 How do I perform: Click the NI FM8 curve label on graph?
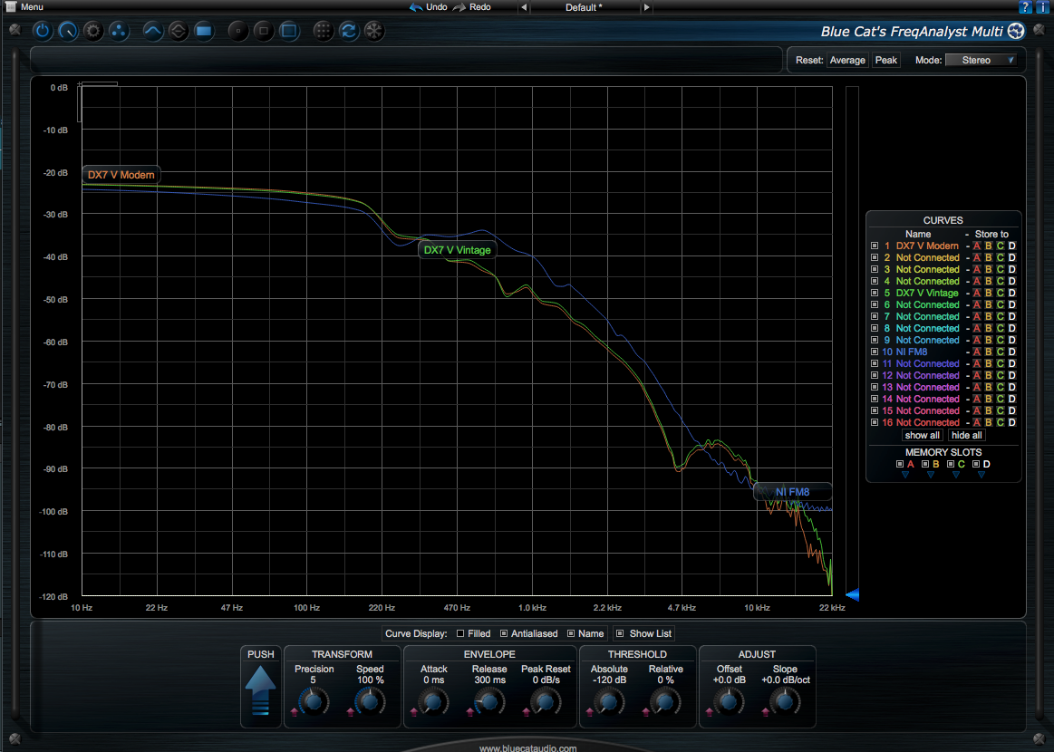coord(792,492)
